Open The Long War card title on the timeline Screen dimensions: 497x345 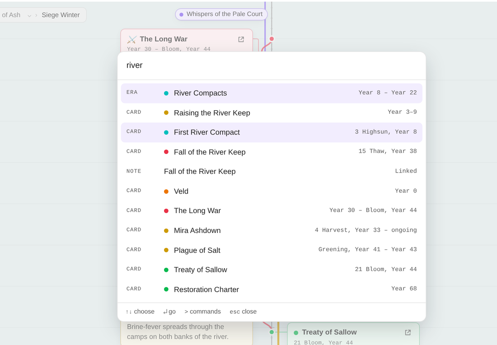164,39
